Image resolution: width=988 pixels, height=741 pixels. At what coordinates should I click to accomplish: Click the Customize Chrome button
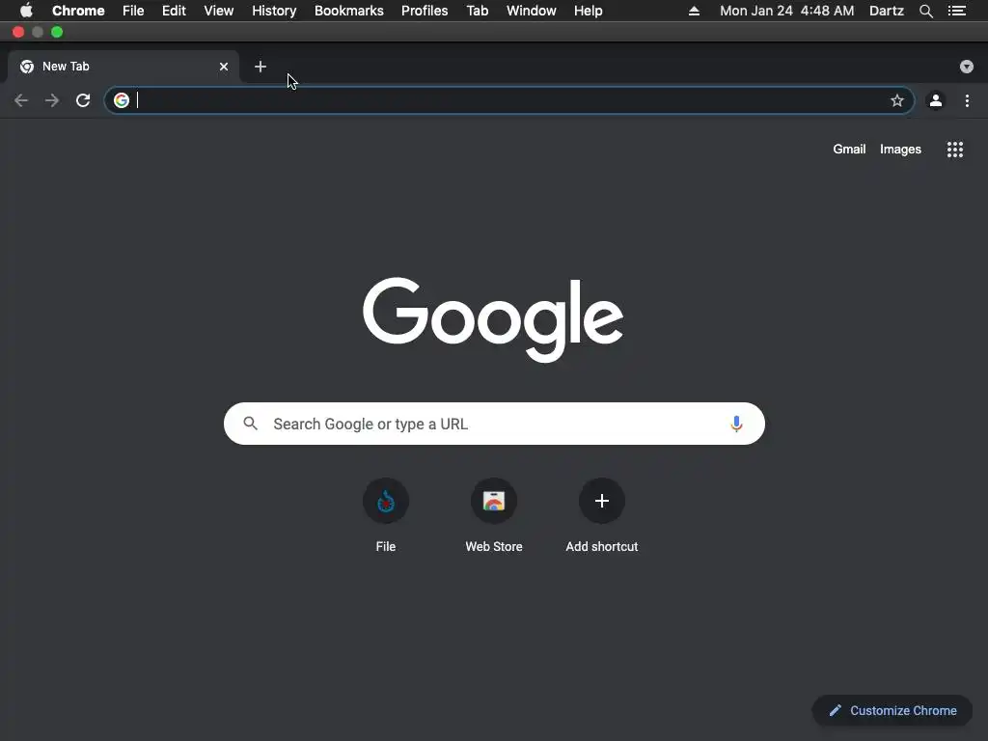click(x=892, y=711)
